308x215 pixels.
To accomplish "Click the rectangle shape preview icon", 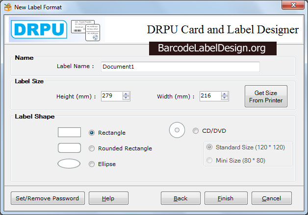I will (x=69, y=132).
